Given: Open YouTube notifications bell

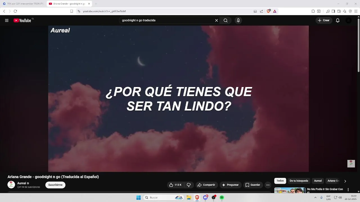Looking at the screenshot, I should [338, 20].
